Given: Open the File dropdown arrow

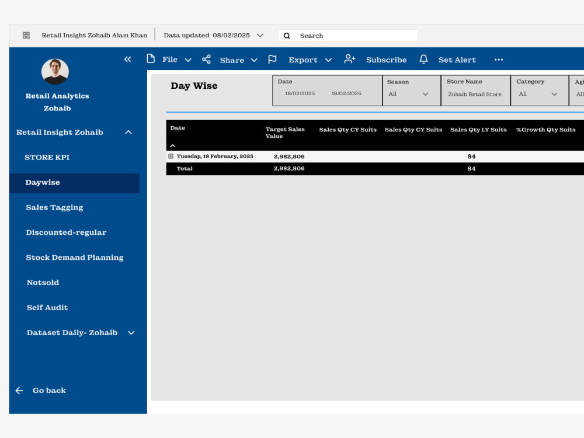Looking at the screenshot, I should (188, 60).
